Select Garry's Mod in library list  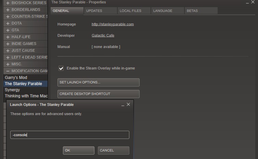point(25,77)
